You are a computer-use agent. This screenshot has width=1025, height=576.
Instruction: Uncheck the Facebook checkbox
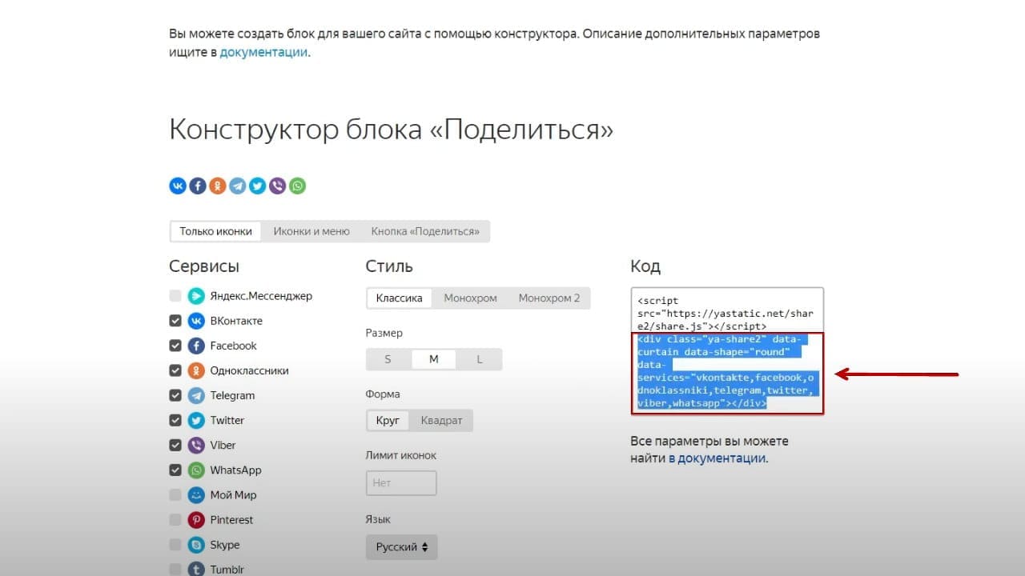point(175,346)
